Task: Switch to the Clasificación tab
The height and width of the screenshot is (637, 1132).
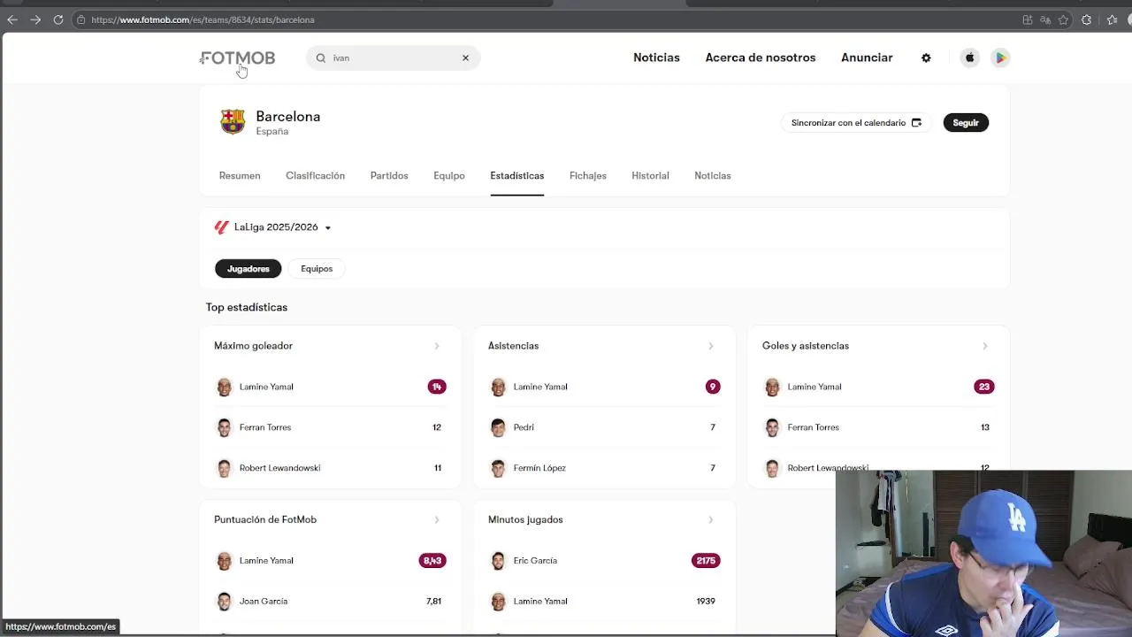Action: click(x=315, y=175)
